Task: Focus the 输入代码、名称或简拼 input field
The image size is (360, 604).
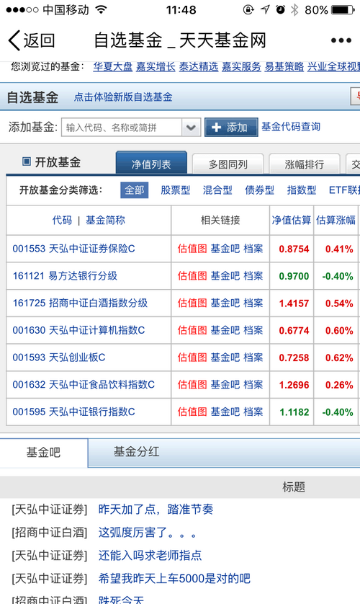Action: 122,127
